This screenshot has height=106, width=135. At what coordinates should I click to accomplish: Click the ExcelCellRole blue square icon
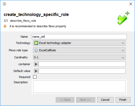point(36,50)
